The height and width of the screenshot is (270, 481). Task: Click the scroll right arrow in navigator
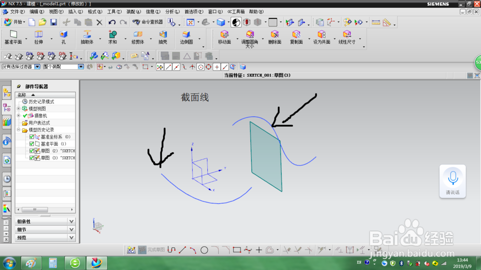point(72,209)
